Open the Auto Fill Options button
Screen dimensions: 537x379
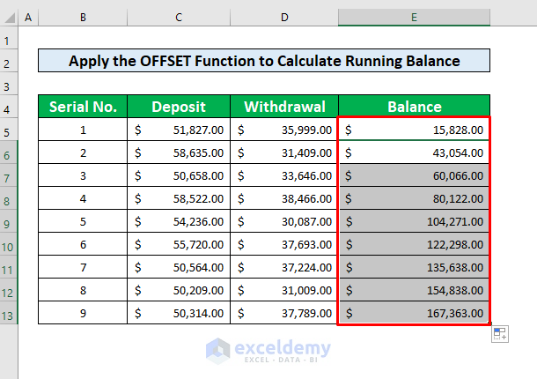pyautogui.click(x=499, y=333)
